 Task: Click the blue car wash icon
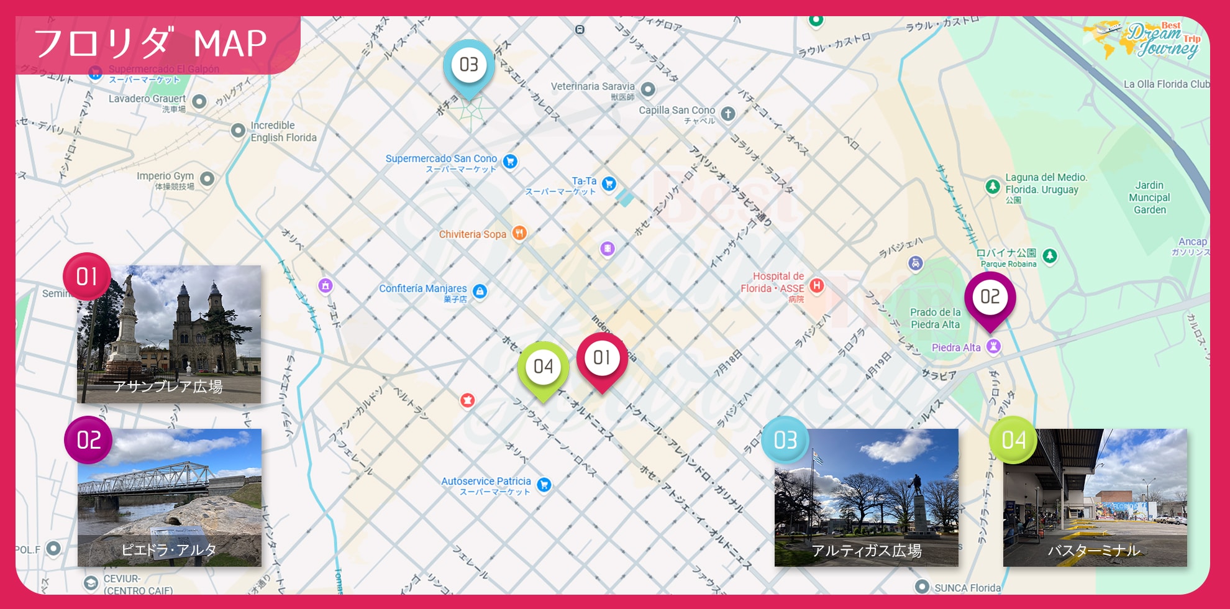click(x=916, y=263)
